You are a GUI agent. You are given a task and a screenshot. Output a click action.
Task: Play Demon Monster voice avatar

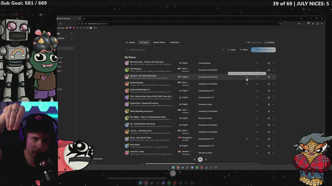click(x=127, y=84)
